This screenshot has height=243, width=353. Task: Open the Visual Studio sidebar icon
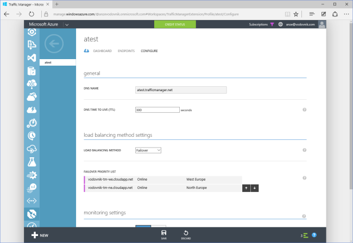[x=31, y=58]
